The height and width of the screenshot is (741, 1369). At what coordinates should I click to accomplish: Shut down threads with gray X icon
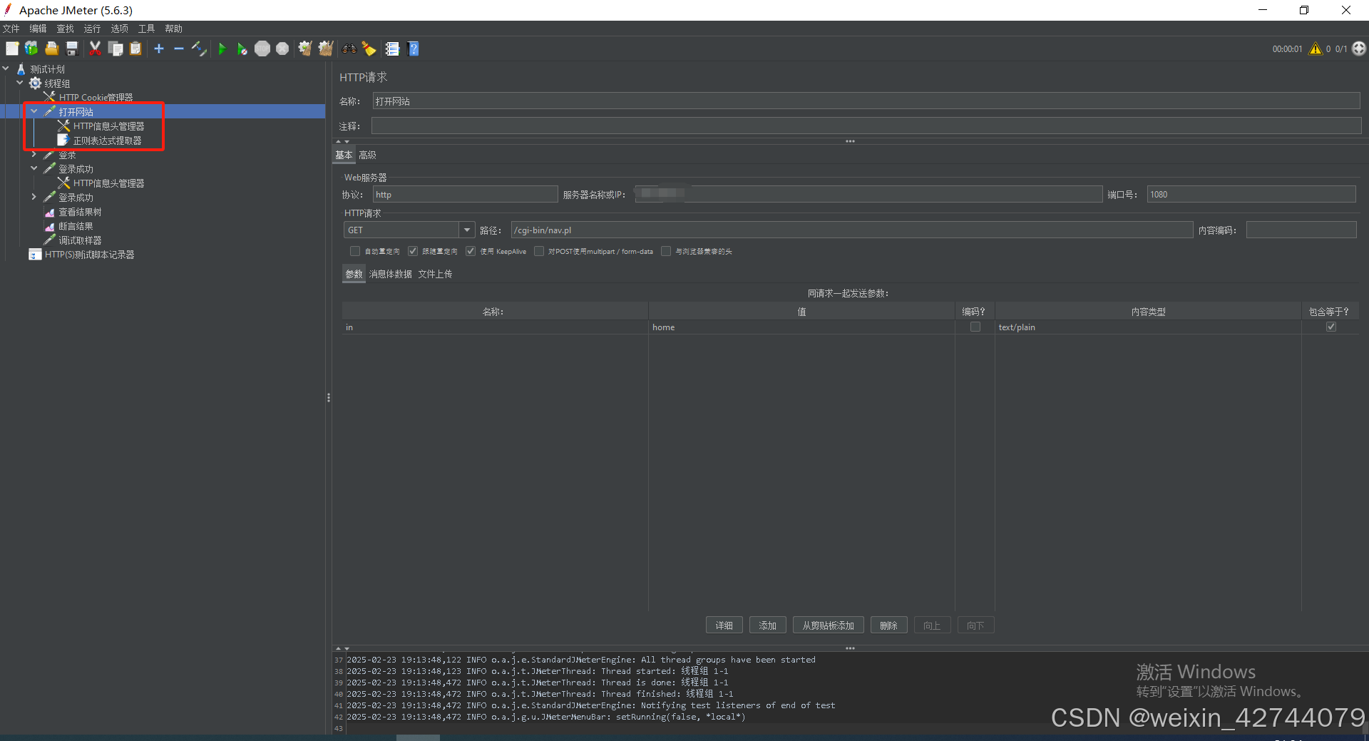[282, 48]
